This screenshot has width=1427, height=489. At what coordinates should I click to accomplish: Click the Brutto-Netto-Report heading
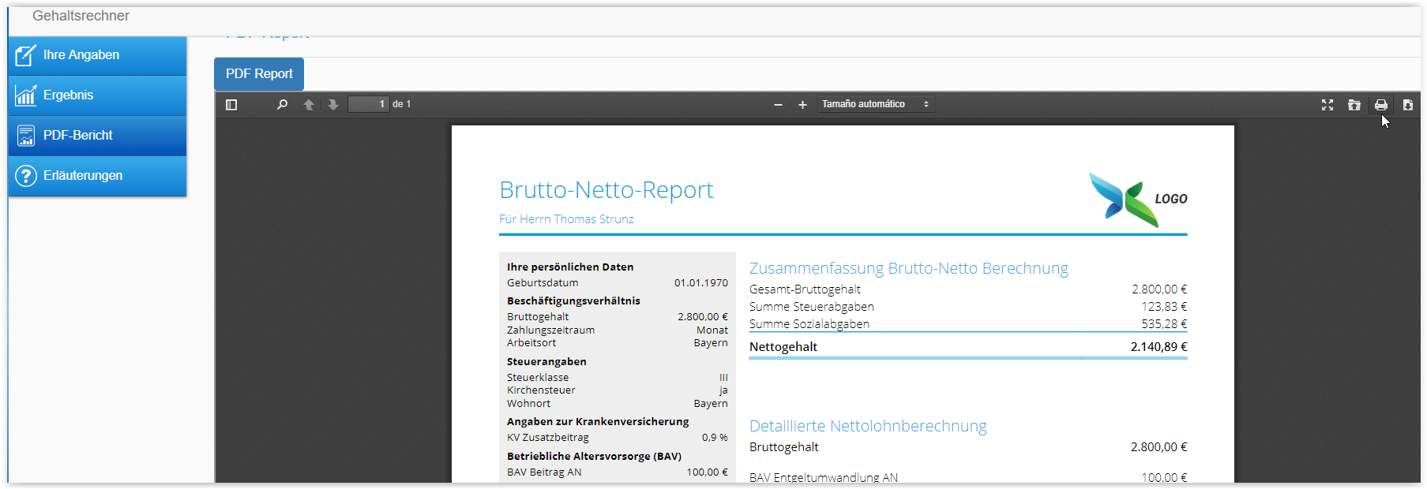pos(606,190)
